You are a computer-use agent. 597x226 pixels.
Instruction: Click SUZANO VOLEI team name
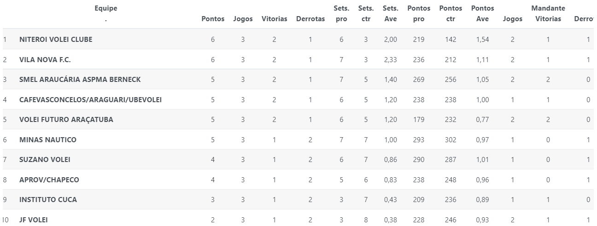[45, 160]
